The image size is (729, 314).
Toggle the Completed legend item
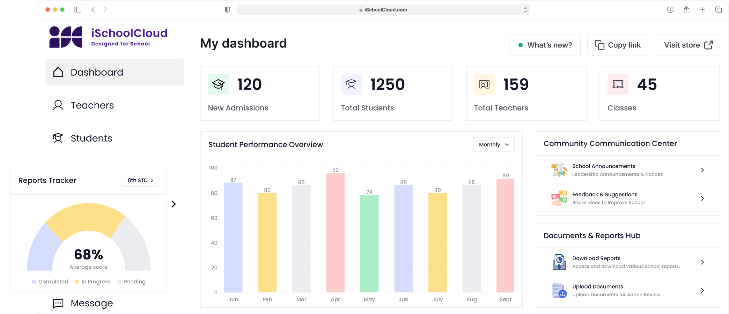(x=50, y=282)
